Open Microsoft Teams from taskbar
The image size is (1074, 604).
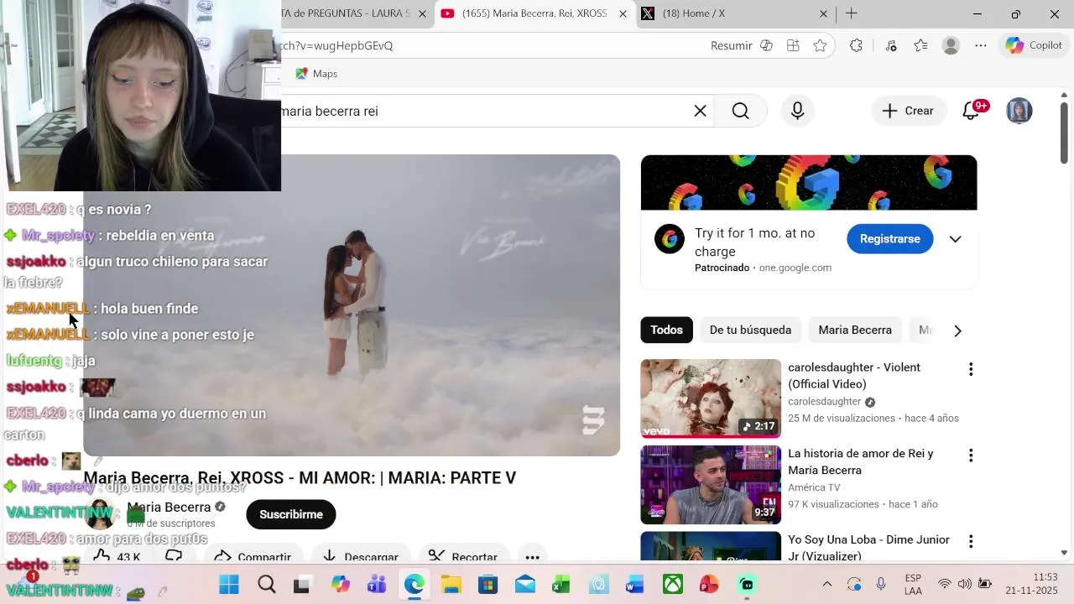[x=377, y=584]
